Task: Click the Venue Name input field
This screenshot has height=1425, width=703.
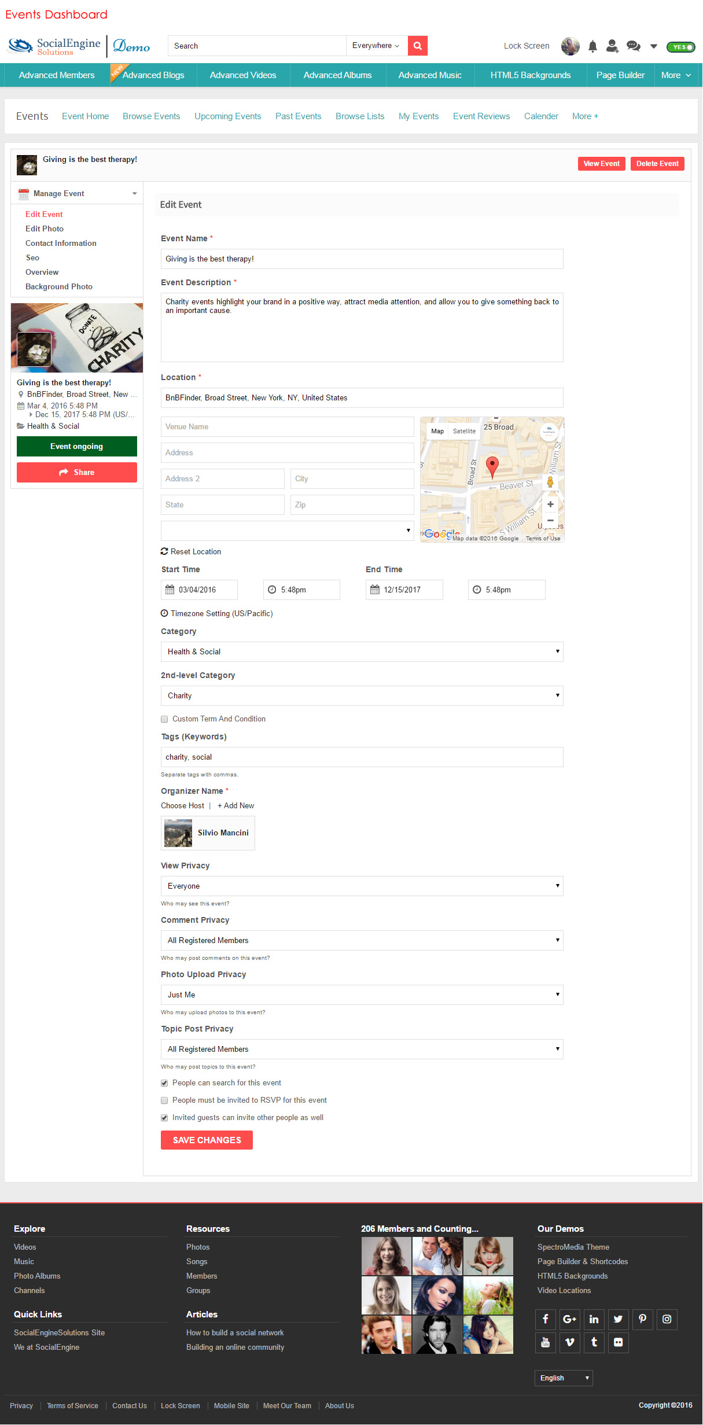Action: point(287,427)
